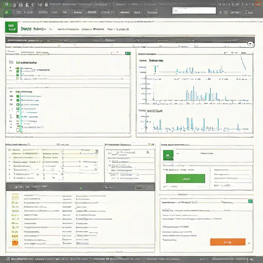Click grid icon beside bold left-panel heading
This screenshot has height=263, width=263.
11,62
